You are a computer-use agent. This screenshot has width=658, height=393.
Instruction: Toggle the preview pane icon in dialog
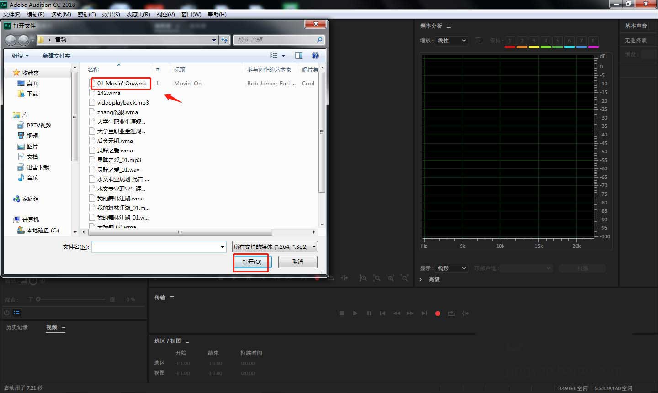[299, 56]
